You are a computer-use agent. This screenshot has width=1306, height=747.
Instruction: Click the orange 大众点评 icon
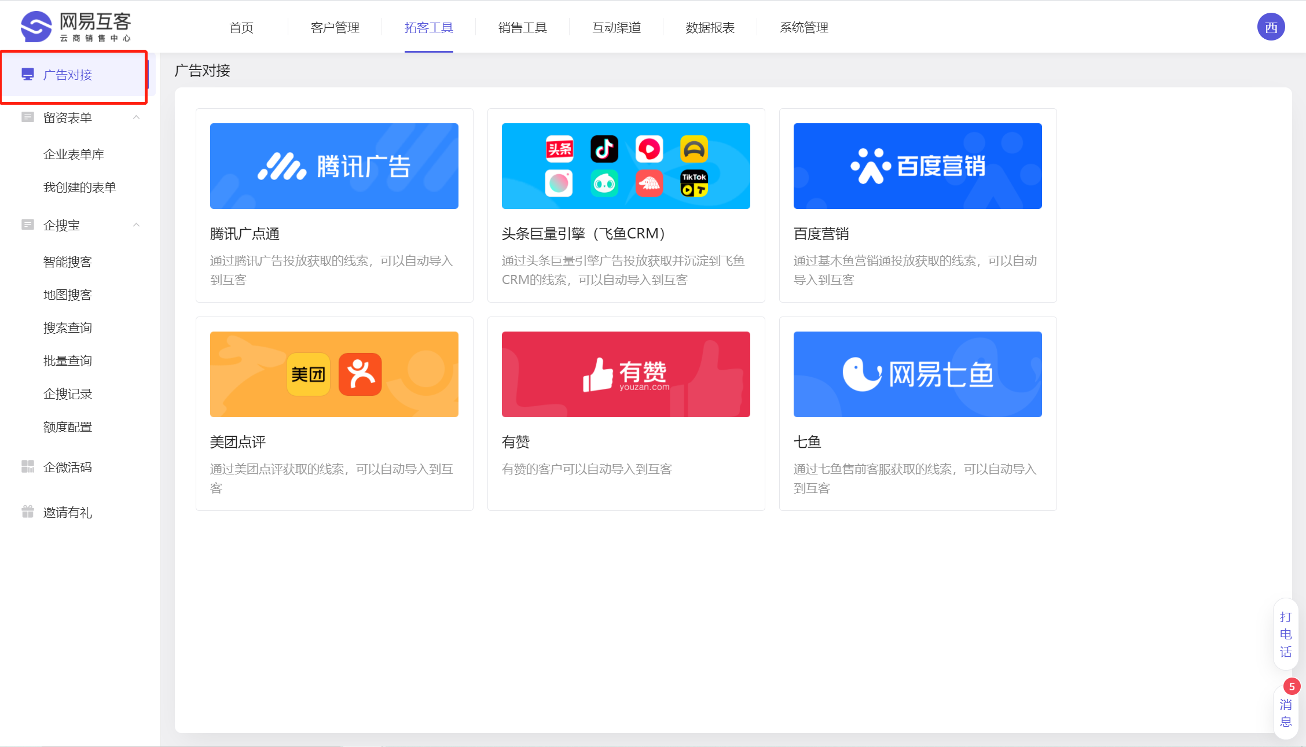360,374
